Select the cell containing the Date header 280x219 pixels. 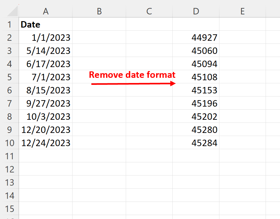pos(46,24)
